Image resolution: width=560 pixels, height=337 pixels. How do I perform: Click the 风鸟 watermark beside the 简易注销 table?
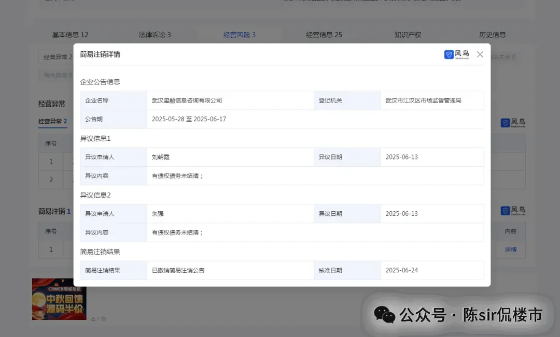[x=512, y=210]
